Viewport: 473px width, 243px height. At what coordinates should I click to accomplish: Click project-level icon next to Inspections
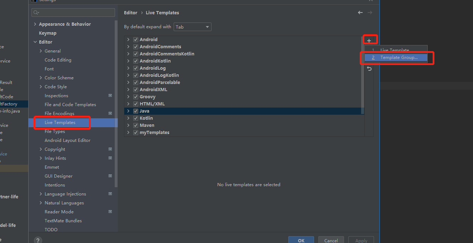coord(110,95)
